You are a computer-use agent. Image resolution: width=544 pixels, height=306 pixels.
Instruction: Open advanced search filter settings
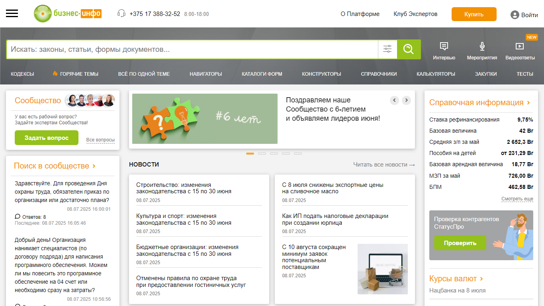(387, 49)
